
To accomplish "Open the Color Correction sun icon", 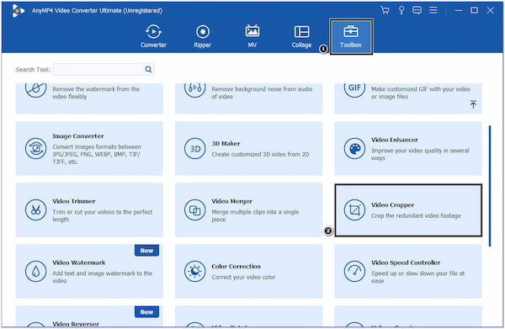I will pyautogui.click(x=195, y=272).
